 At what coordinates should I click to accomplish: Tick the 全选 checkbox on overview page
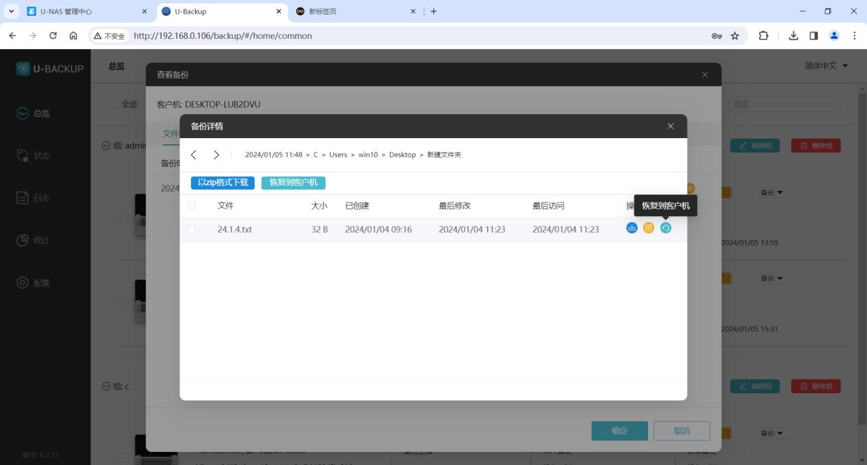coord(112,104)
